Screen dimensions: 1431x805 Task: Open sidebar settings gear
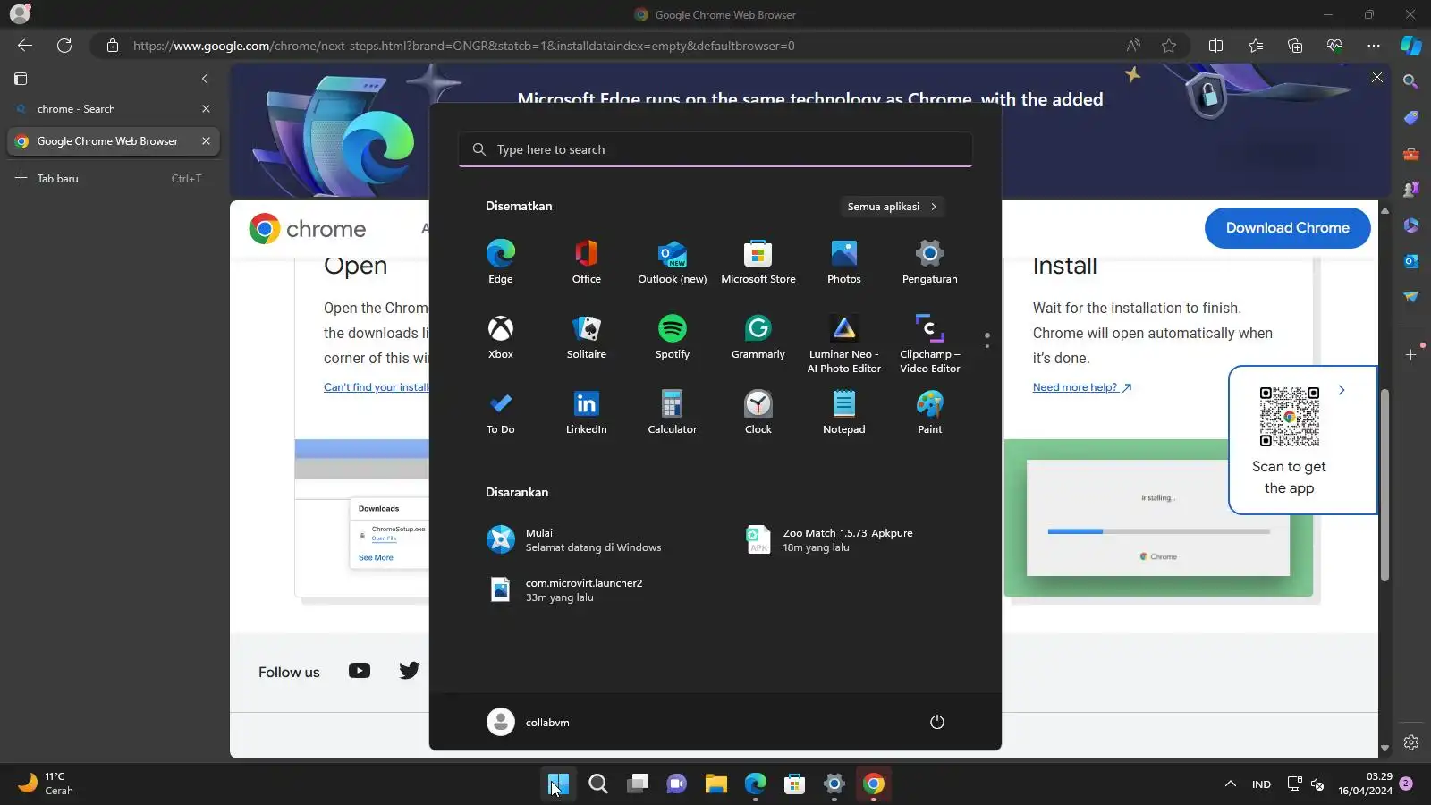point(1410,742)
